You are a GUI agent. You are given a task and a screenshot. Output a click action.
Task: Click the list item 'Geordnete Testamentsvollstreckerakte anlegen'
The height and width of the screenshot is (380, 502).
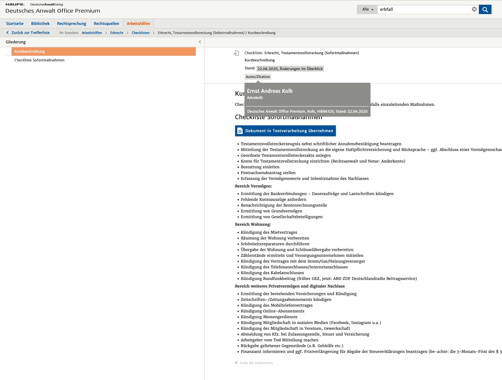[x=286, y=155]
